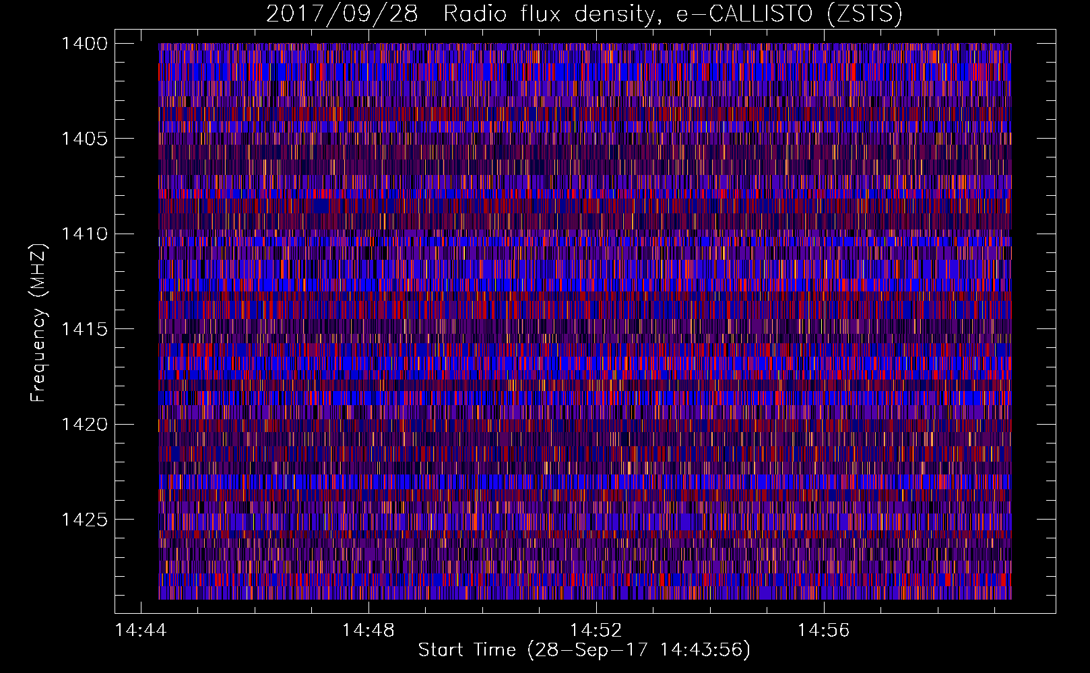1090x673 pixels.
Task: Select the 1425 frequency axis label
Action: click(84, 520)
